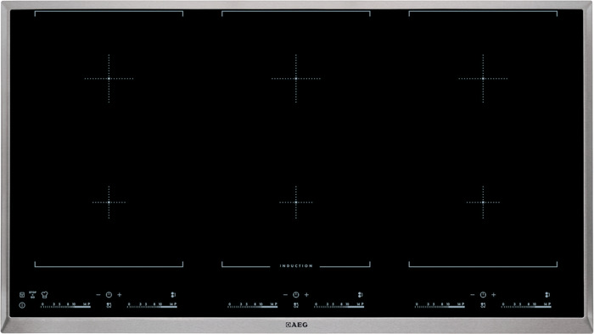
Task: Tap the right zone timer clock symbol
Action: tap(483, 295)
